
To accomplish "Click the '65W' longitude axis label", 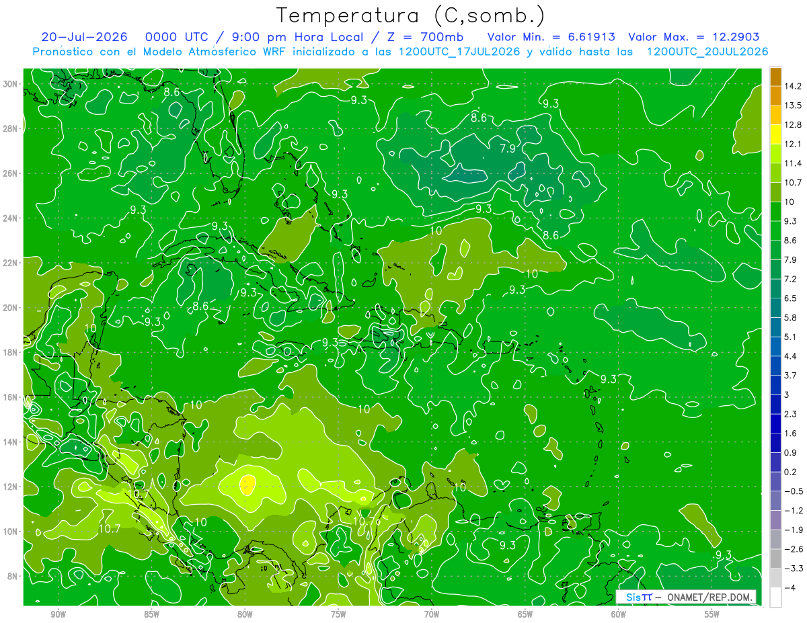I will (525, 614).
